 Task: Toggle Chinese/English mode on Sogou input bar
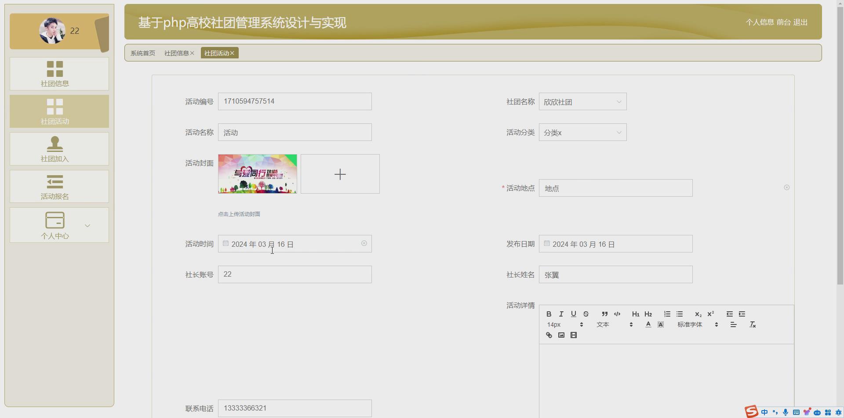(764, 412)
